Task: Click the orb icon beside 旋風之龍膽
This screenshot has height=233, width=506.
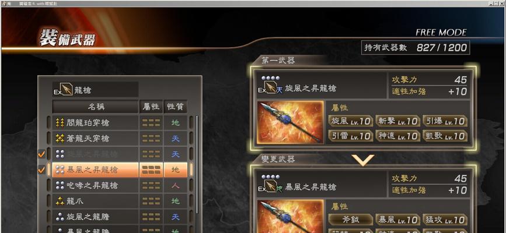Action: tap(60, 217)
